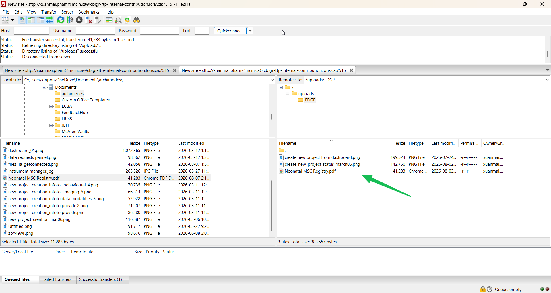
Task: Toggle synchronized browsing
Action: click(127, 20)
